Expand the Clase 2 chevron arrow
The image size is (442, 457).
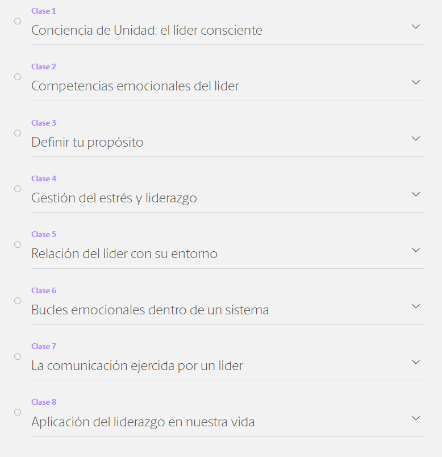click(416, 82)
